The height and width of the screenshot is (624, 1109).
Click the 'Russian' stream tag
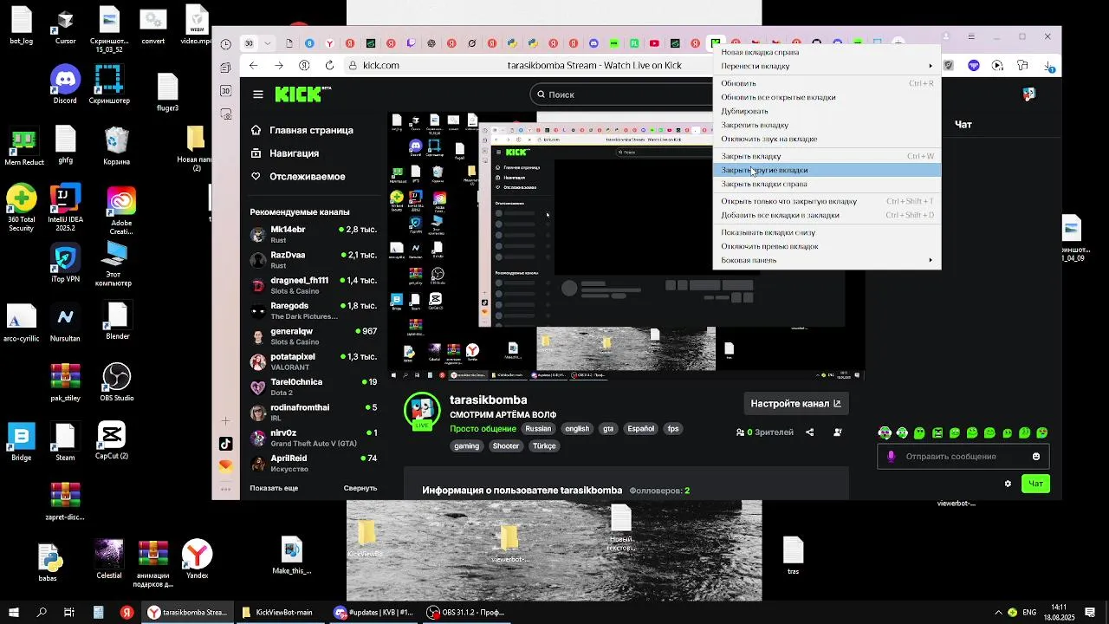coord(538,429)
